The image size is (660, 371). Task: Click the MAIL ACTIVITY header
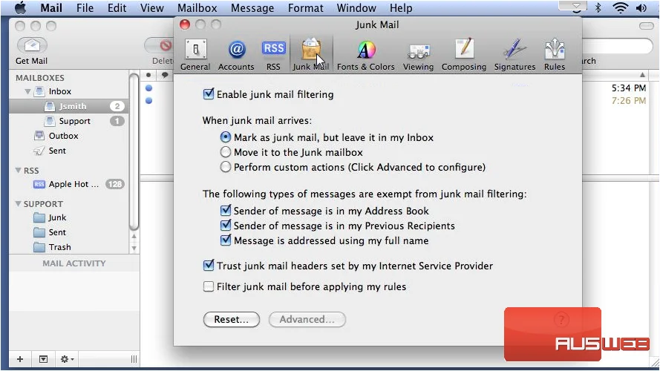click(74, 263)
